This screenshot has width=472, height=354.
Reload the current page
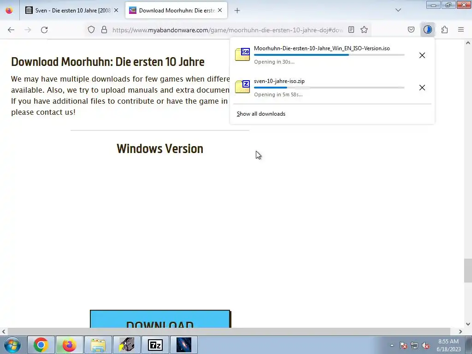(44, 29)
